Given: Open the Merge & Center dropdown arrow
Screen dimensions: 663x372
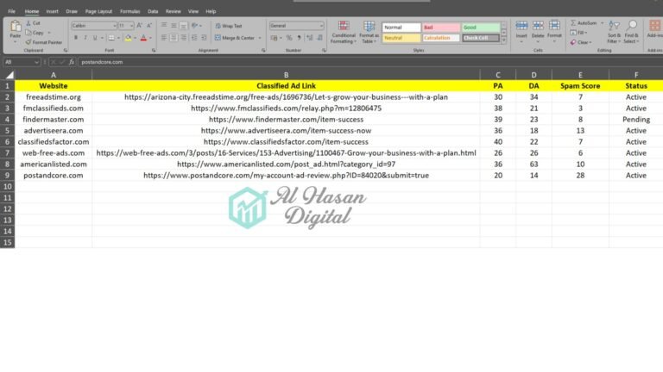Looking at the screenshot, I should tap(260, 38).
